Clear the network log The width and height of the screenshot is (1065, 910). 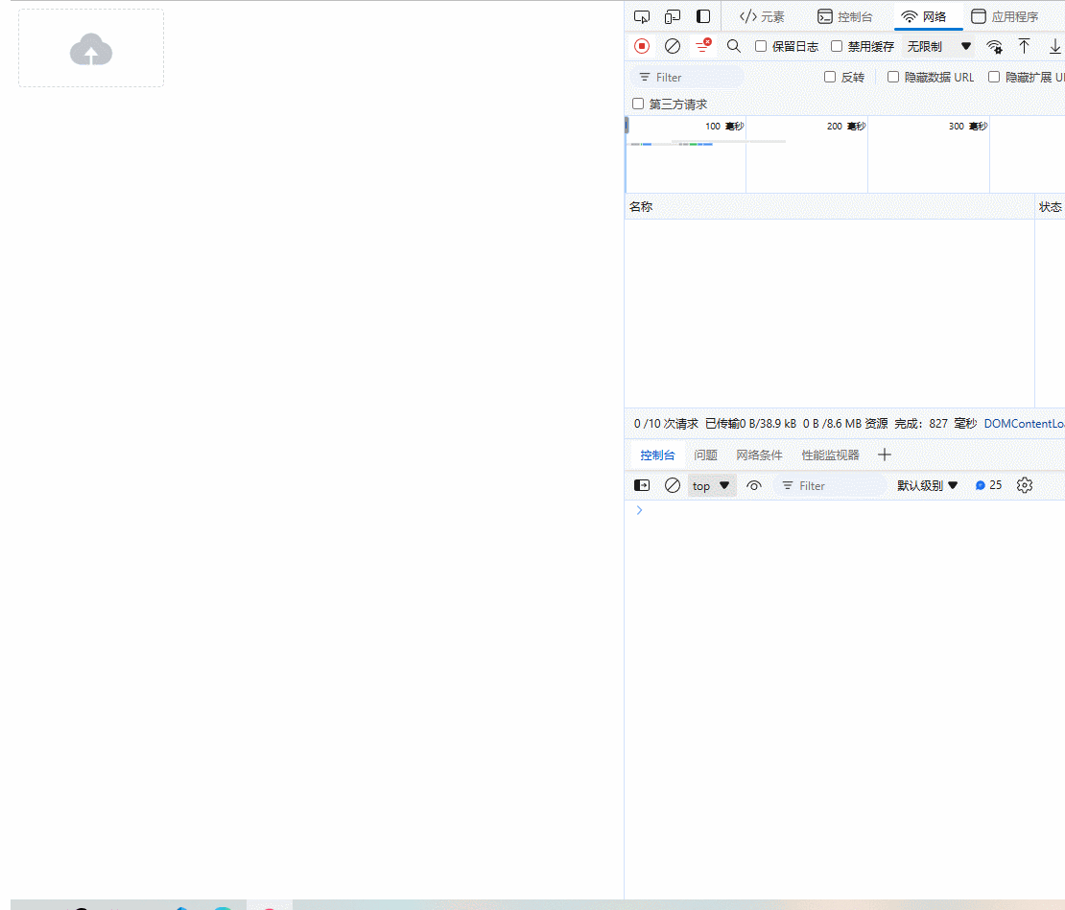tap(673, 46)
